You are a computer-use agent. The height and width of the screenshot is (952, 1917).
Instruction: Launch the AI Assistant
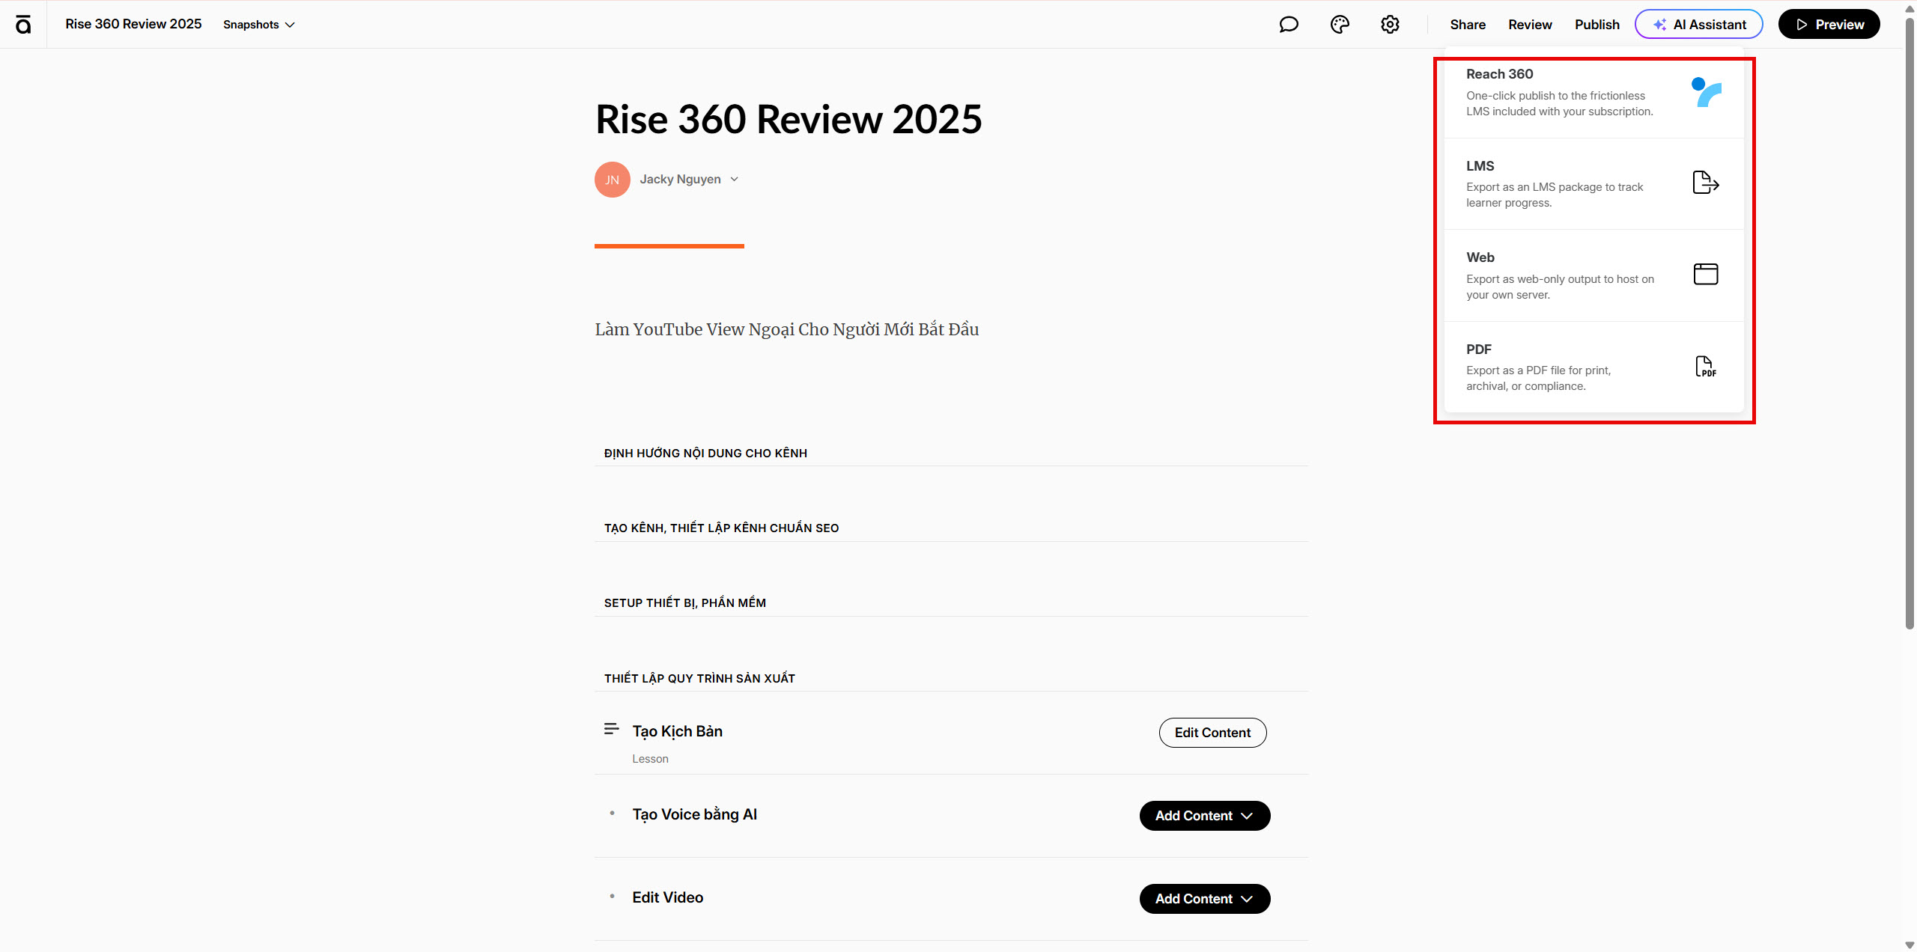[x=1698, y=25]
